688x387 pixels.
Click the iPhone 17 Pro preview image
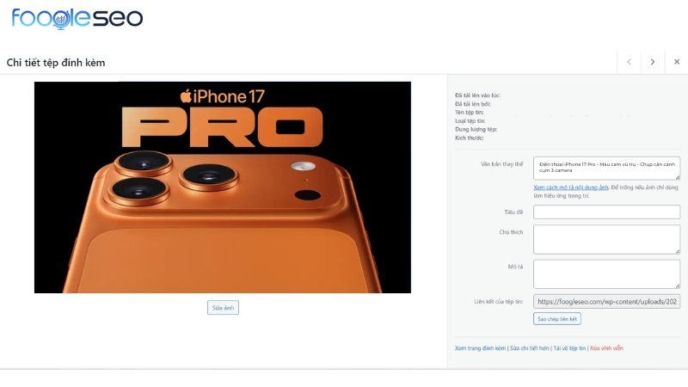coord(223,187)
